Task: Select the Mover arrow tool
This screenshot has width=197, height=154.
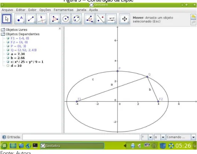Action: 7,19
